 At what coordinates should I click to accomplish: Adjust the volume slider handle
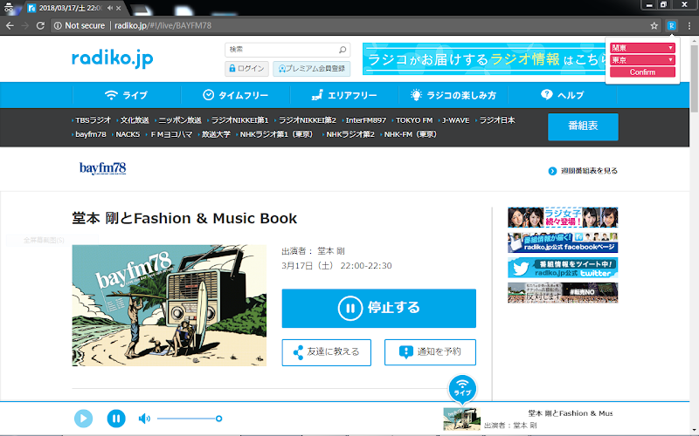click(219, 419)
